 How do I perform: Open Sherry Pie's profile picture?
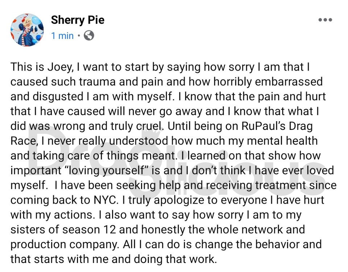tap(27, 30)
